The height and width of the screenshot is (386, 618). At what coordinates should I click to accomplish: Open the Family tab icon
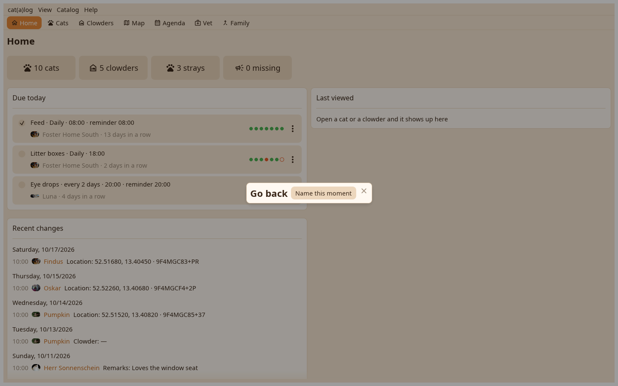(x=225, y=23)
